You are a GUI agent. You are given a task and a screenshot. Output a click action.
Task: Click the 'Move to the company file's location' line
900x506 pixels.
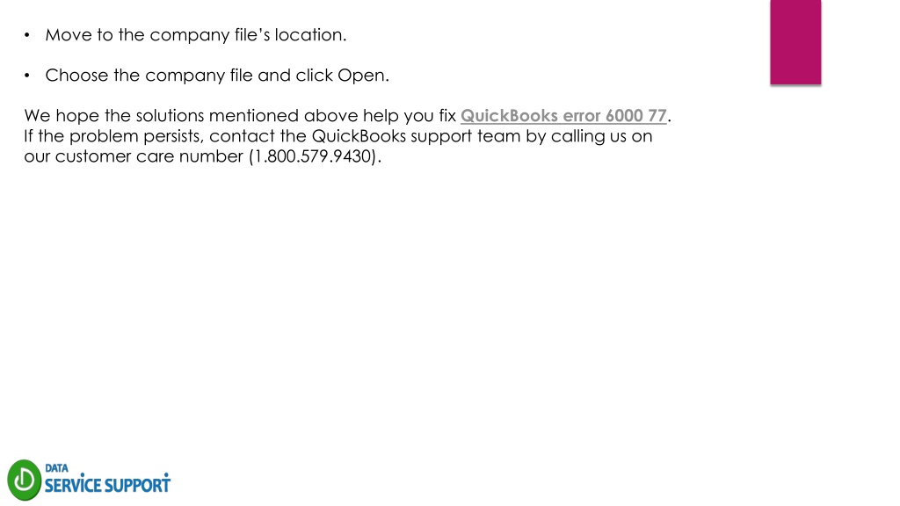[196, 35]
